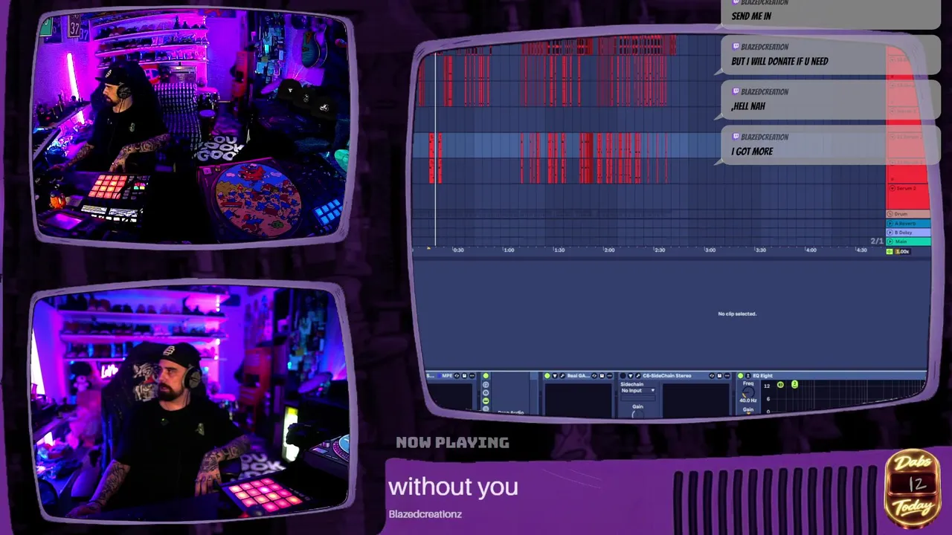Fold the C6-SideChain Stereo device triangle
This screenshot has height=535, width=952.
pyautogui.click(x=631, y=376)
